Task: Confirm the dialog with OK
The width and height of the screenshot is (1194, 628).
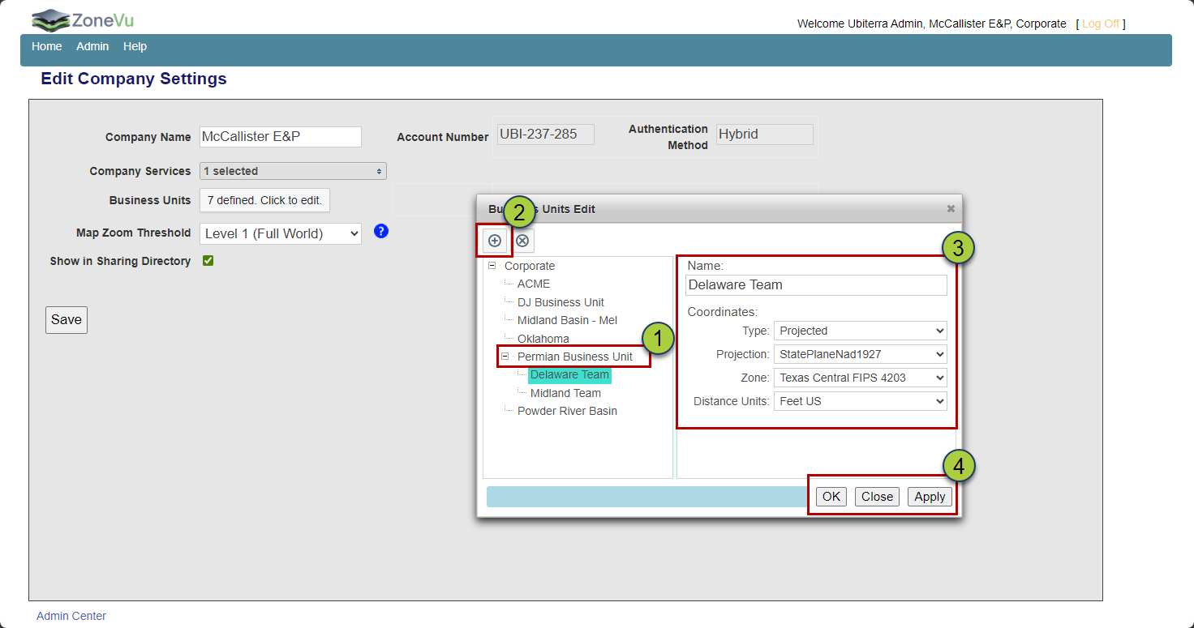Action: [831, 497]
